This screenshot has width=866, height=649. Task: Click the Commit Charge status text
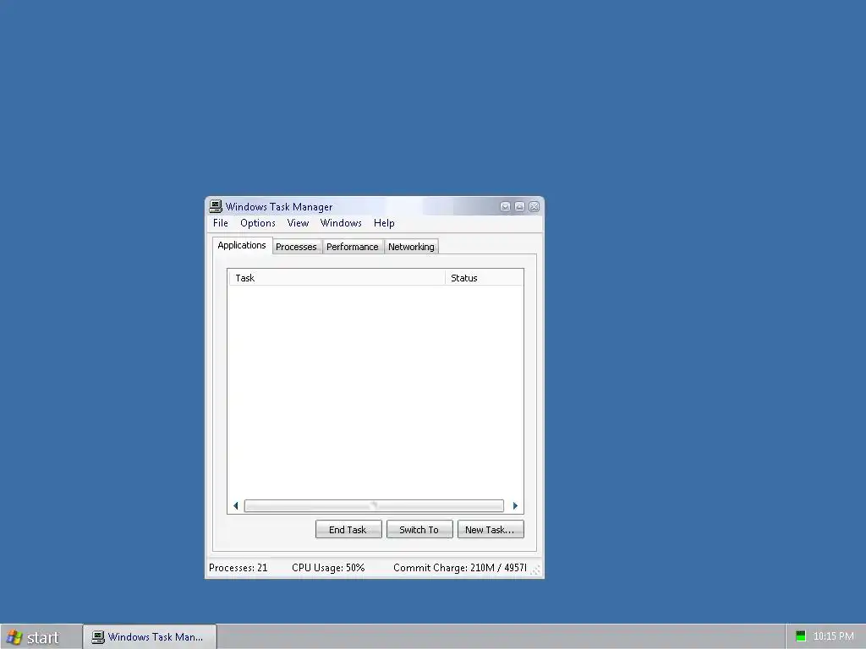[x=459, y=567]
